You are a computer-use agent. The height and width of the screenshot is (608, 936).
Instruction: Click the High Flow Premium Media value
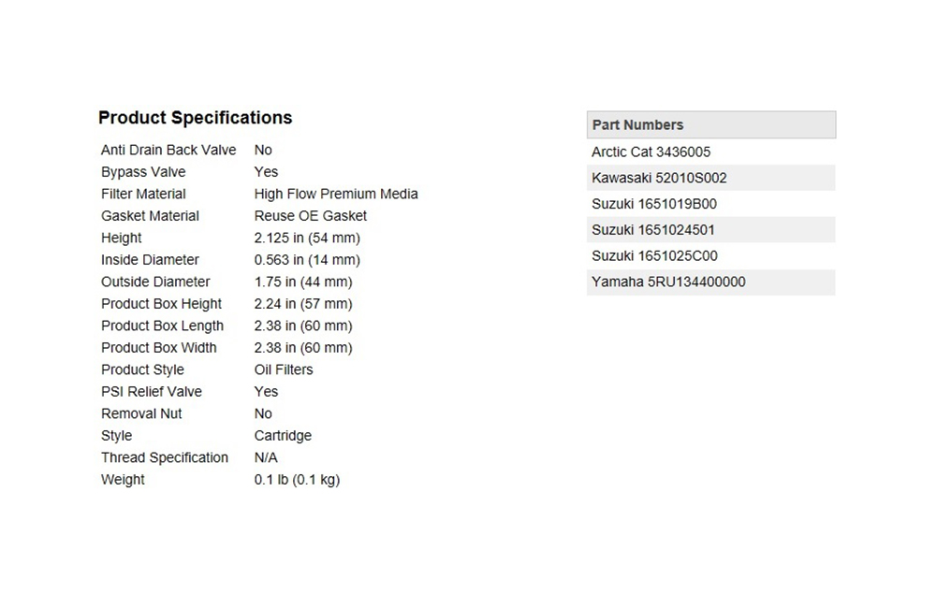click(336, 195)
